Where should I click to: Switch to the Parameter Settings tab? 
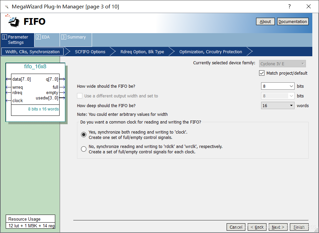[17, 40]
